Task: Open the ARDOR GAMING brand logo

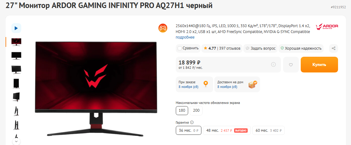Action: (x=327, y=27)
